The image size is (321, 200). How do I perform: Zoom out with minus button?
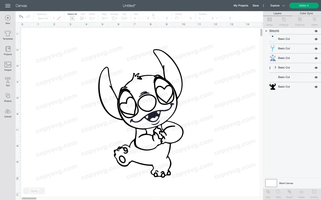26,191
